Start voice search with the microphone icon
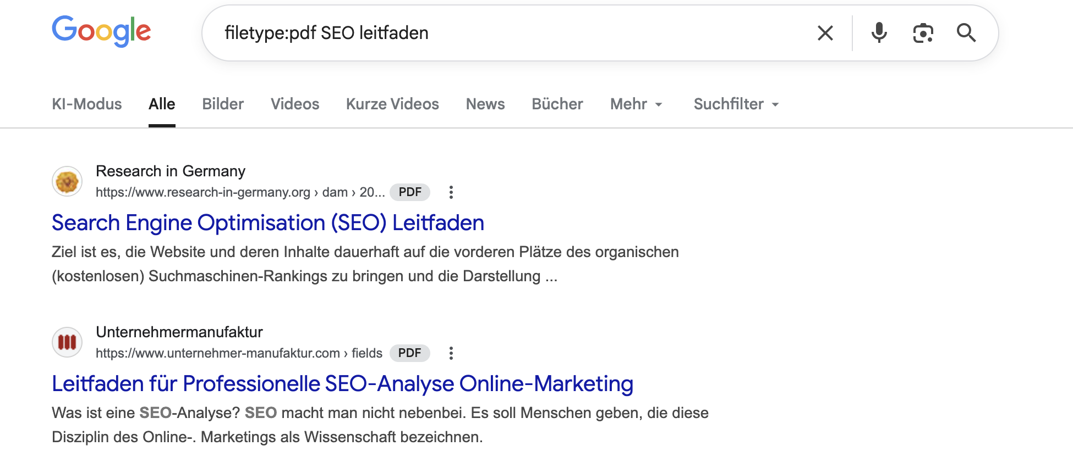The width and height of the screenshot is (1073, 468). coord(879,33)
